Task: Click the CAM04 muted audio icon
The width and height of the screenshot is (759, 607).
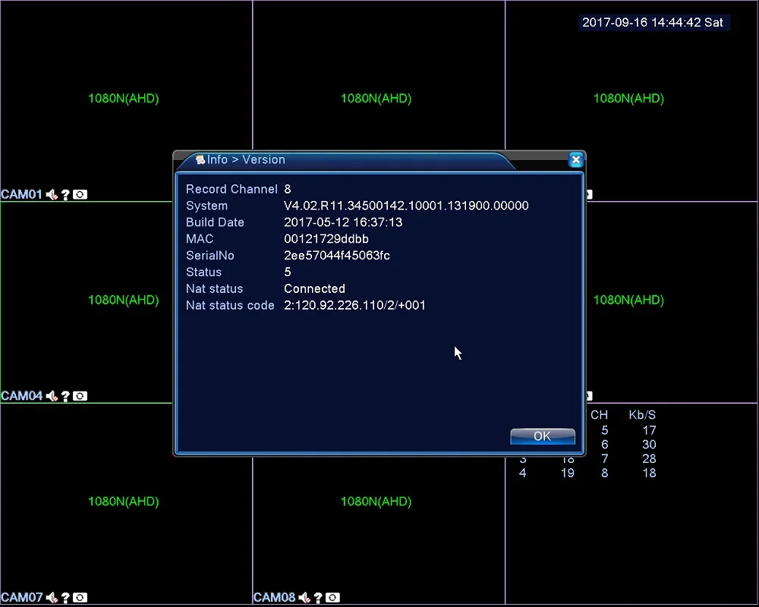Action: (x=52, y=396)
